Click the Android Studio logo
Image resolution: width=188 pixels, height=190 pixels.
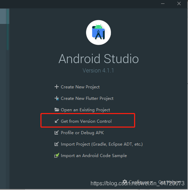pos(98,33)
